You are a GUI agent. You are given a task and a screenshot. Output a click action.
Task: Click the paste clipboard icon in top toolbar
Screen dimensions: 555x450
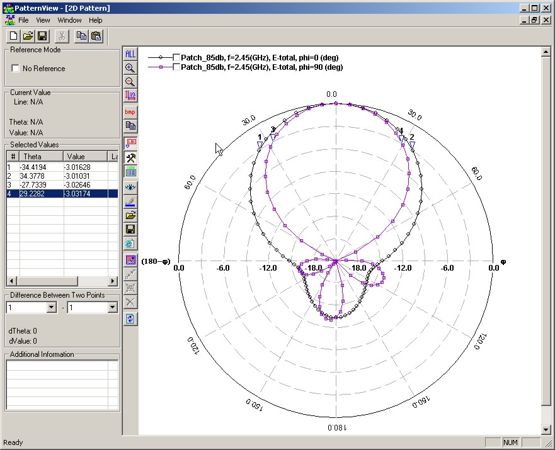click(x=96, y=37)
